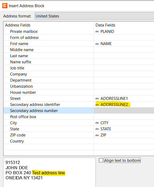Click the Country address field row
The width and height of the screenshot is (154, 187).
[x=48, y=141]
